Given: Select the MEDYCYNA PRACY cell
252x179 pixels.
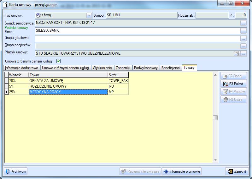Looking at the screenshot, I should pos(68,92).
